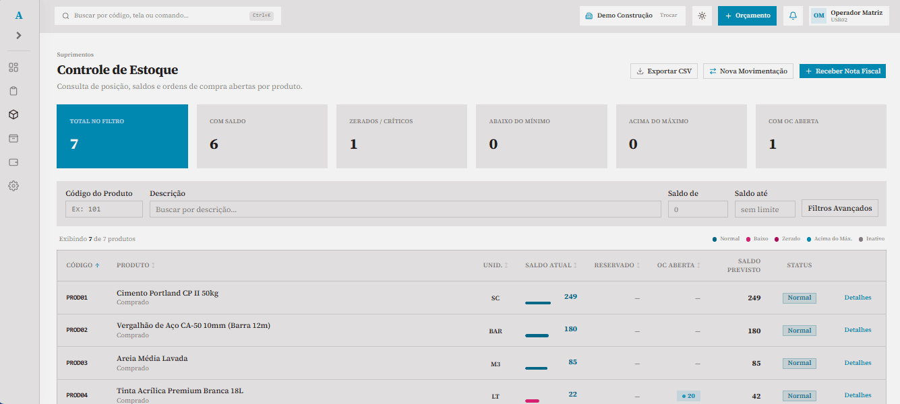
Task: Click the OC Aberta badge "20"
Action: click(x=688, y=396)
